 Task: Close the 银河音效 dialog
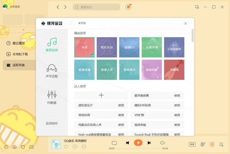point(186,23)
